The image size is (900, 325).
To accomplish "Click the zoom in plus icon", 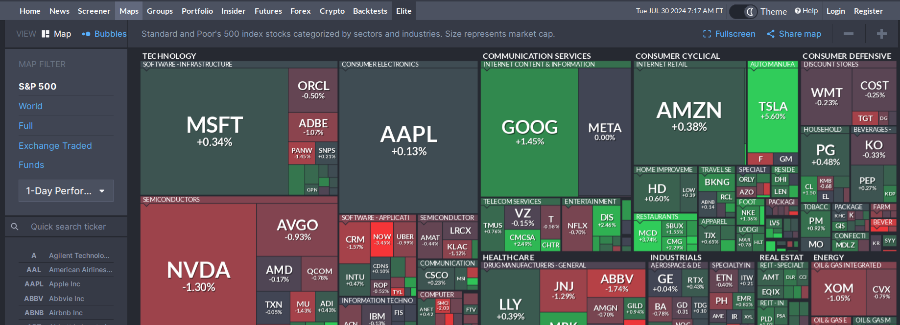I will pyautogui.click(x=882, y=34).
